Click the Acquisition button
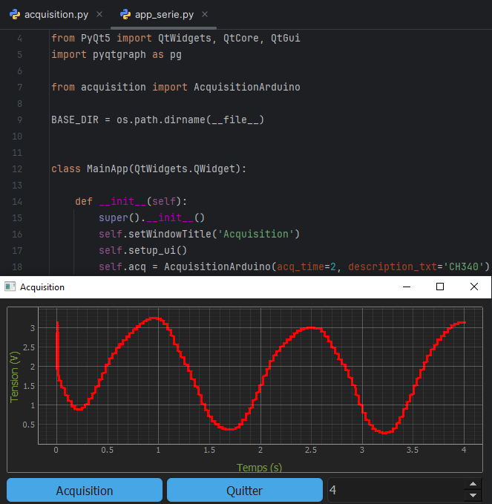Viewport: 492px width, 504px height. tap(85, 490)
